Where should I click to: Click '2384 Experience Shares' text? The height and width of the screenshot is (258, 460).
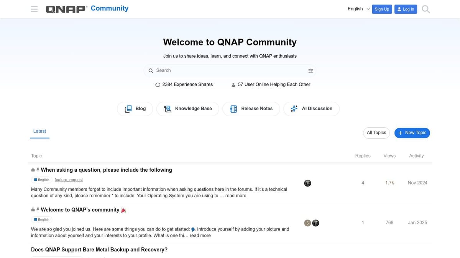pyautogui.click(x=187, y=84)
